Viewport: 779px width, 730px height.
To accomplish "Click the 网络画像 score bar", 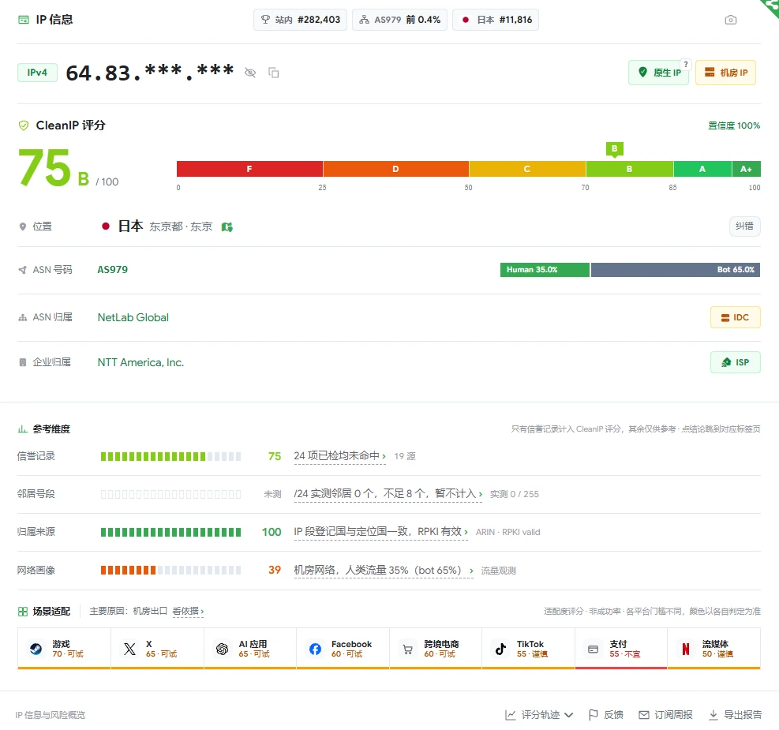I will (x=171, y=570).
